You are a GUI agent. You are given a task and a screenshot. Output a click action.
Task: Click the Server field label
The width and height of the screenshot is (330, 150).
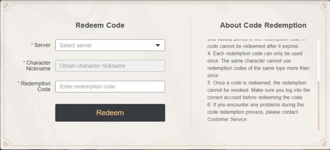[42, 45]
